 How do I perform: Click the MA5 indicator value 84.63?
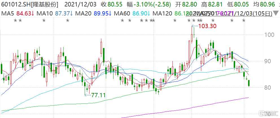click(x=24, y=13)
